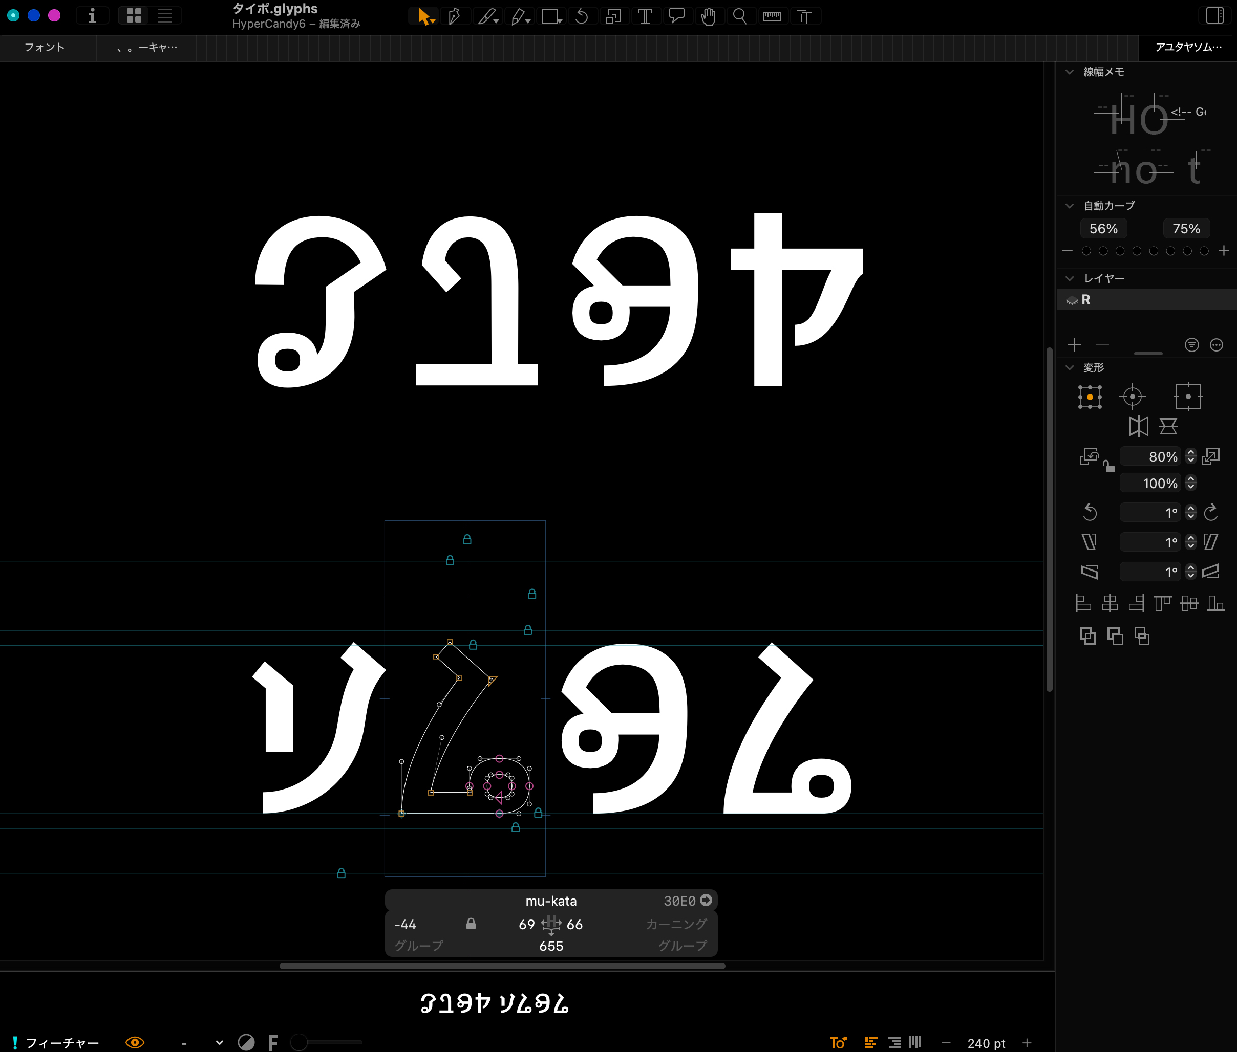Click the フィーチャー button
This screenshot has width=1237, height=1052.
(62, 1042)
